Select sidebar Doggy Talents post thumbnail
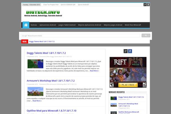This screenshot has height=114, width=171. coord(114,98)
